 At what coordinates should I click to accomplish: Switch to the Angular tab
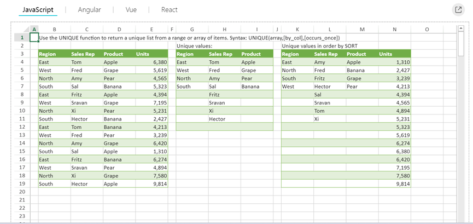coord(89,10)
